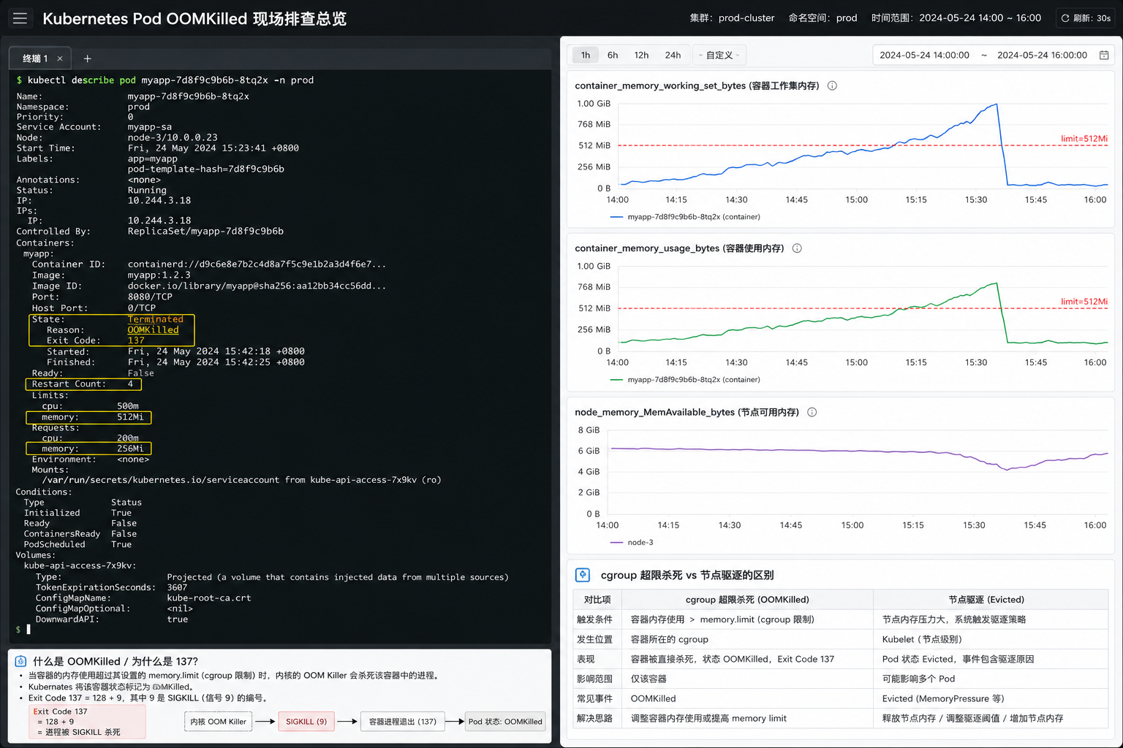The width and height of the screenshot is (1123, 748).
Task: Click the Terminated state value
Action: click(x=155, y=319)
